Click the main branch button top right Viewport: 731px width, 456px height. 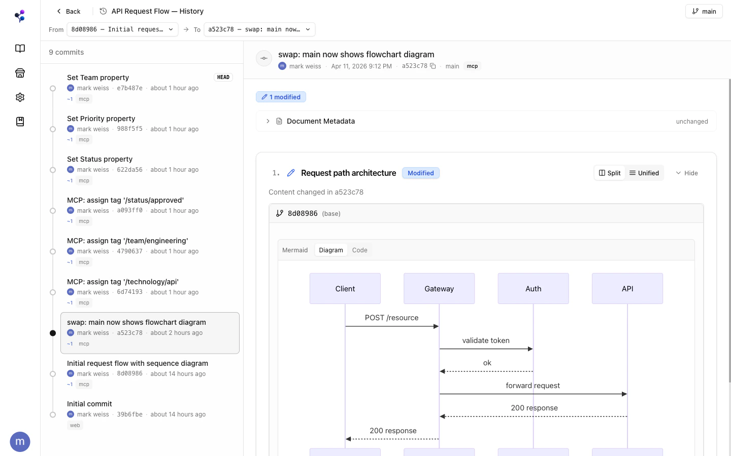[x=704, y=11]
